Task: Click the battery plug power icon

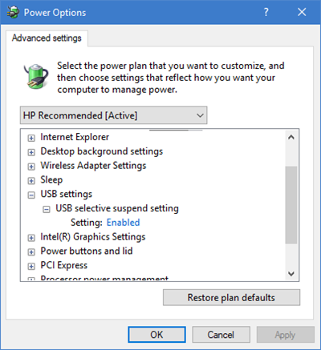Action: (x=36, y=76)
